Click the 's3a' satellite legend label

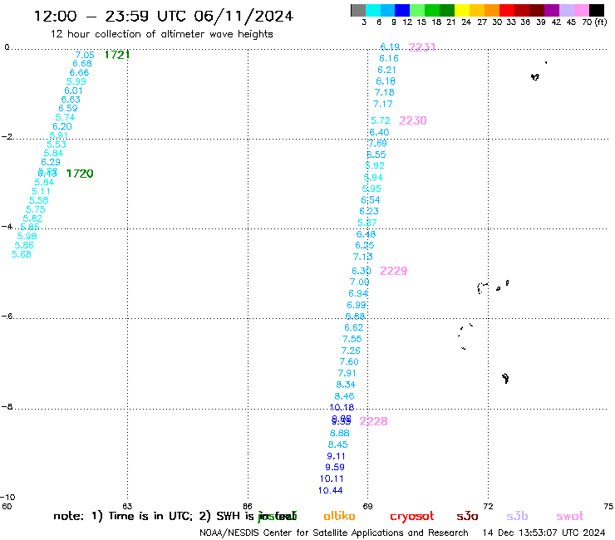(x=467, y=516)
